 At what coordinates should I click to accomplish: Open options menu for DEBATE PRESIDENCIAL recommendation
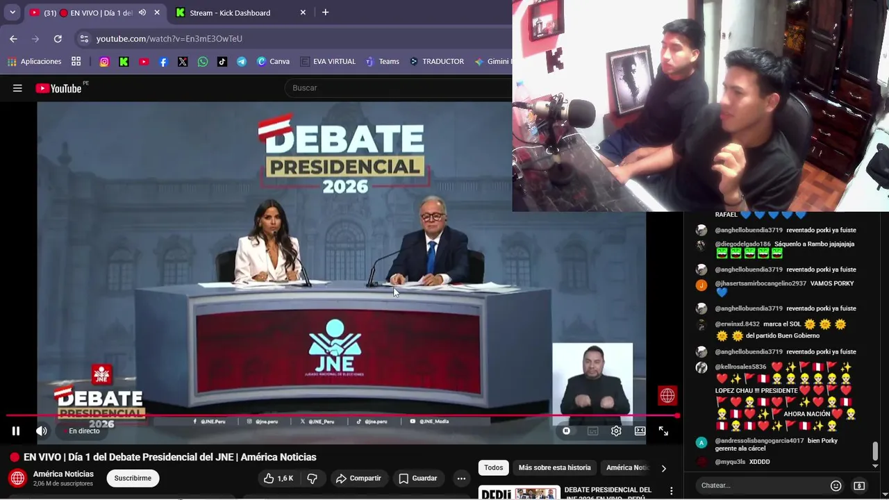671,491
